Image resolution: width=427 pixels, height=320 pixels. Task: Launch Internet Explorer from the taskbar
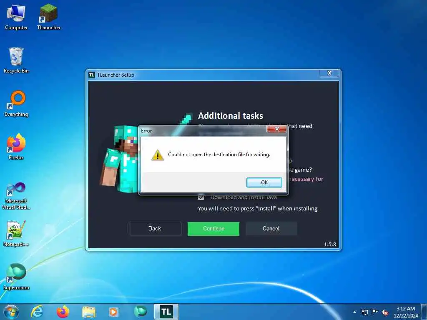37,312
